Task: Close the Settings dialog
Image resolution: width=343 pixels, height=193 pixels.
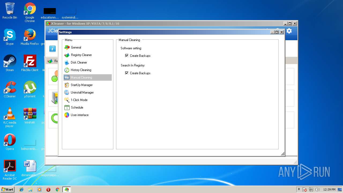Action: [x=281, y=32]
